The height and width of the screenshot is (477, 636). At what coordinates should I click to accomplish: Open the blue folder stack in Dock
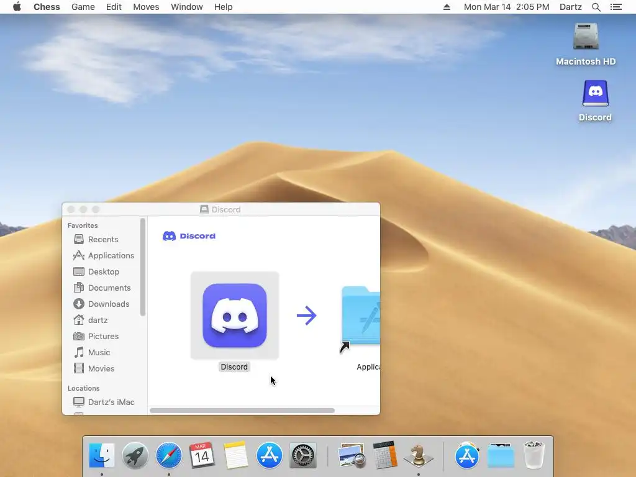point(501,455)
